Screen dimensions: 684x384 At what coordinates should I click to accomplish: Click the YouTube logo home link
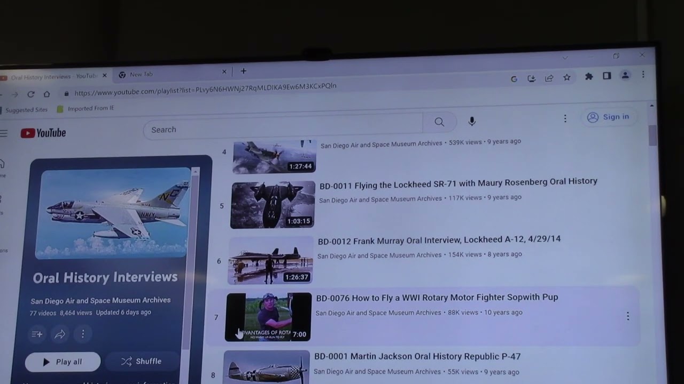[x=43, y=133]
